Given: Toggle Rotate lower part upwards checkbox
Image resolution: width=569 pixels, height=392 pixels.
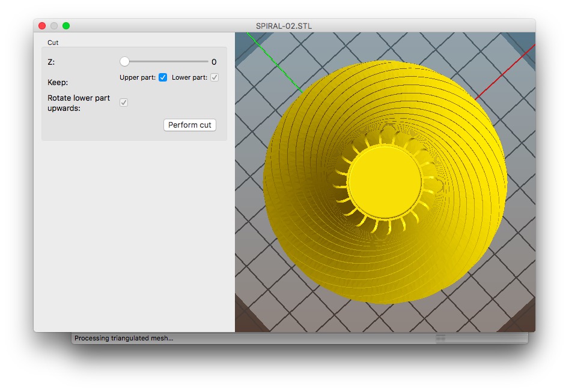Looking at the screenshot, I should coord(124,102).
